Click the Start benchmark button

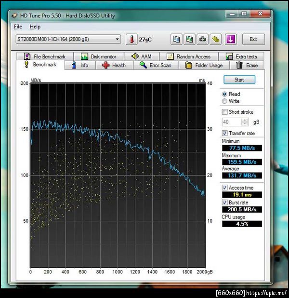(x=239, y=80)
